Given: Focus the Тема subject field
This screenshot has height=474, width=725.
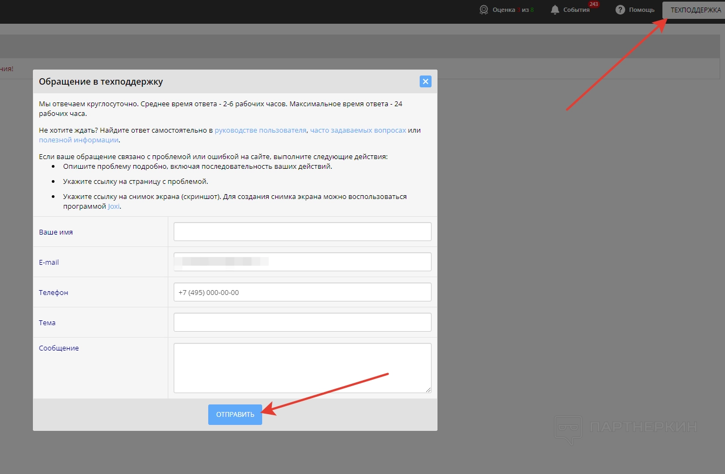Looking at the screenshot, I should (302, 322).
